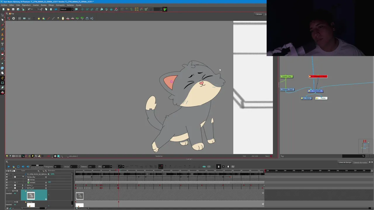The width and height of the screenshot is (374, 210).
Task: Open the Archivo menu
Action: (x=4, y=5)
